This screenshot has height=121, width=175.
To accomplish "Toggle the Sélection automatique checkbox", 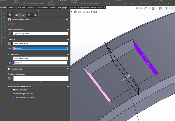I will tap(14, 97).
